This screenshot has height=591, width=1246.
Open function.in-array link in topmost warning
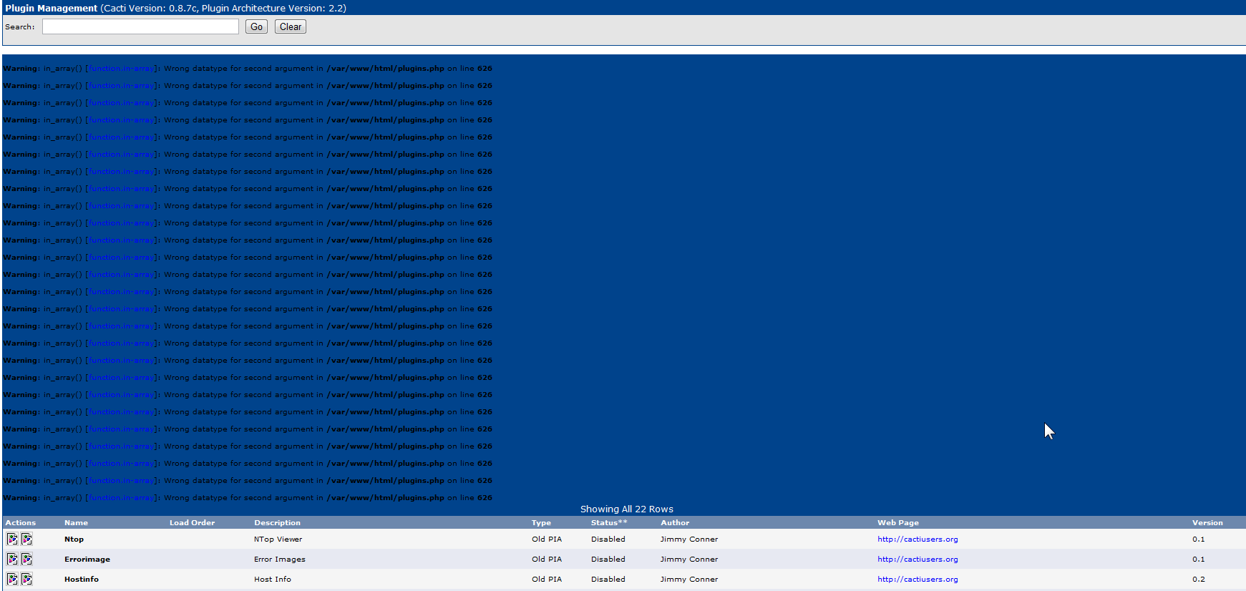(121, 69)
